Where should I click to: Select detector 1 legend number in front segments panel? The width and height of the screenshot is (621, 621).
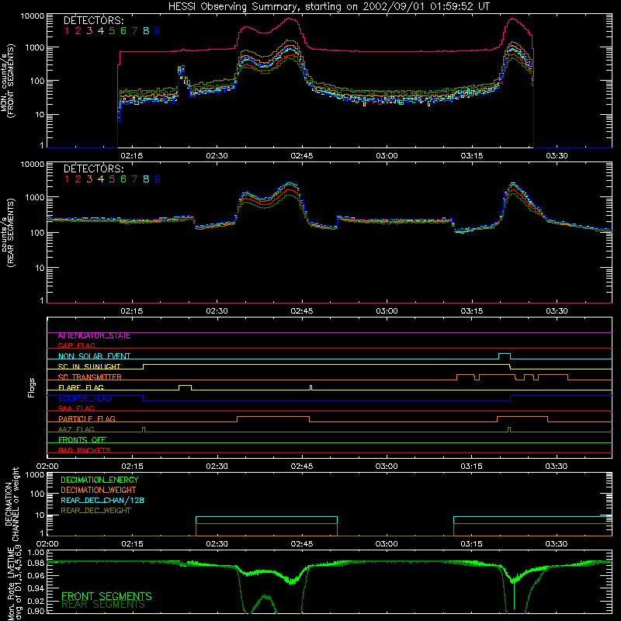point(67,31)
